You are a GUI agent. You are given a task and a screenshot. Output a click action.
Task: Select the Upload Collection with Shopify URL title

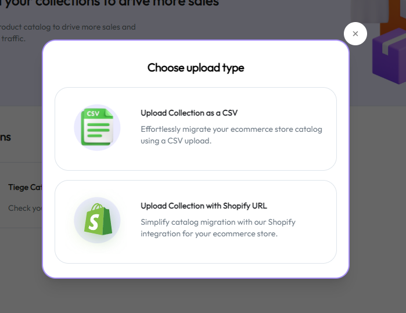203,206
